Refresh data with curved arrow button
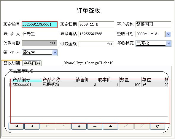Screen dimensions: 175x139 click(157, 126)
